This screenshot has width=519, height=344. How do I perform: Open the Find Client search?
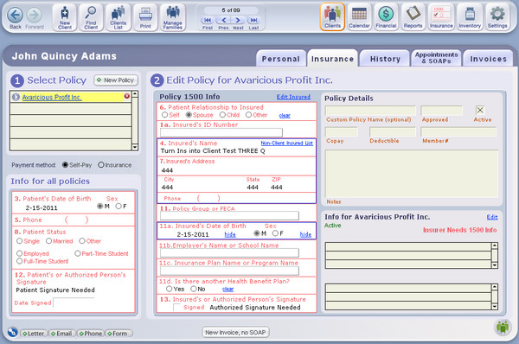click(x=91, y=17)
